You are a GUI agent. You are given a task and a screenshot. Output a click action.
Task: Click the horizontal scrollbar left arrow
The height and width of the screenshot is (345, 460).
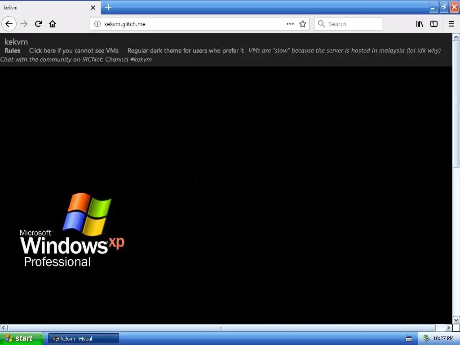pyautogui.click(x=3, y=327)
